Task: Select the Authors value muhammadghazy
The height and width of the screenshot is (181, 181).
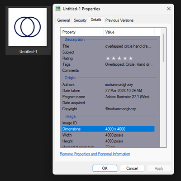Action: tap(119, 85)
